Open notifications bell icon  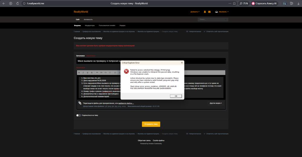click(205, 12)
